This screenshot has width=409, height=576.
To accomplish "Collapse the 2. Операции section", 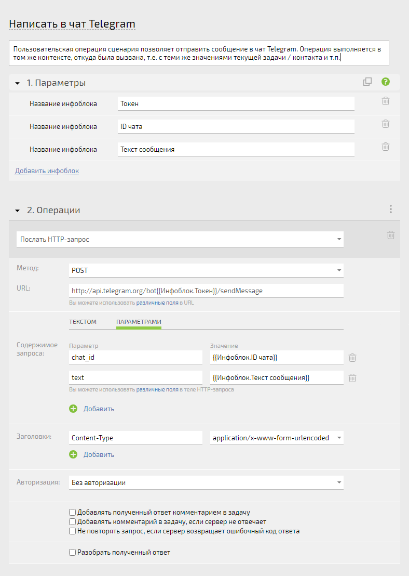I will 17,211.
